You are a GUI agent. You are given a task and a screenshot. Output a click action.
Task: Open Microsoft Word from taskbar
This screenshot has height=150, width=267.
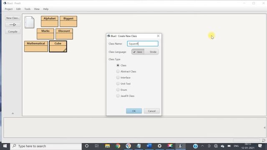pyautogui.click(x=149, y=146)
